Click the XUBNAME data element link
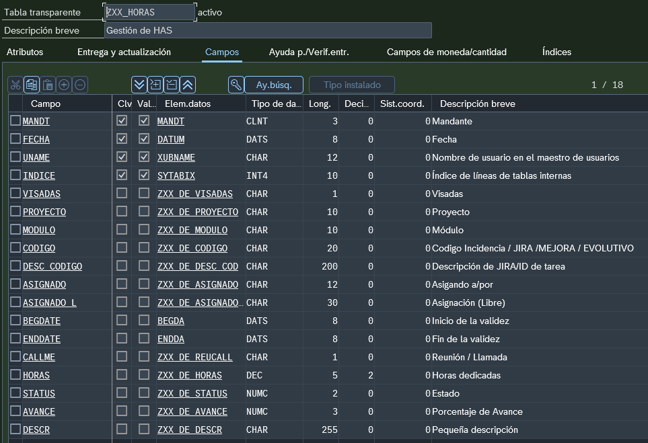This screenshot has width=648, height=443. (x=176, y=157)
